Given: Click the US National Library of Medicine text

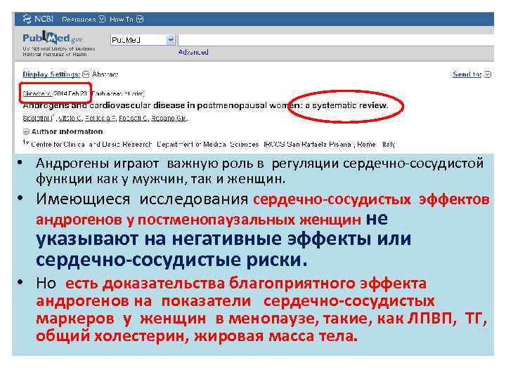Looking at the screenshot, I should click(x=59, y=48).
